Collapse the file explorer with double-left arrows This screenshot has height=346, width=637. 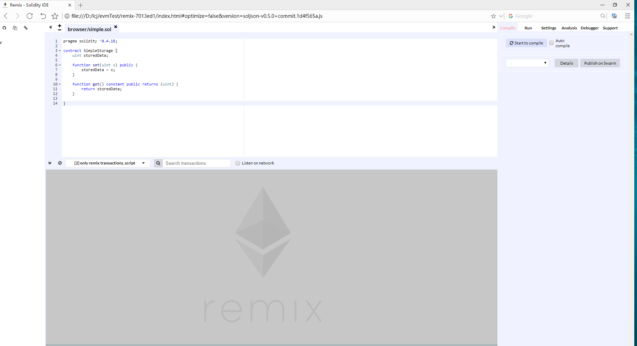pos(51,27)
